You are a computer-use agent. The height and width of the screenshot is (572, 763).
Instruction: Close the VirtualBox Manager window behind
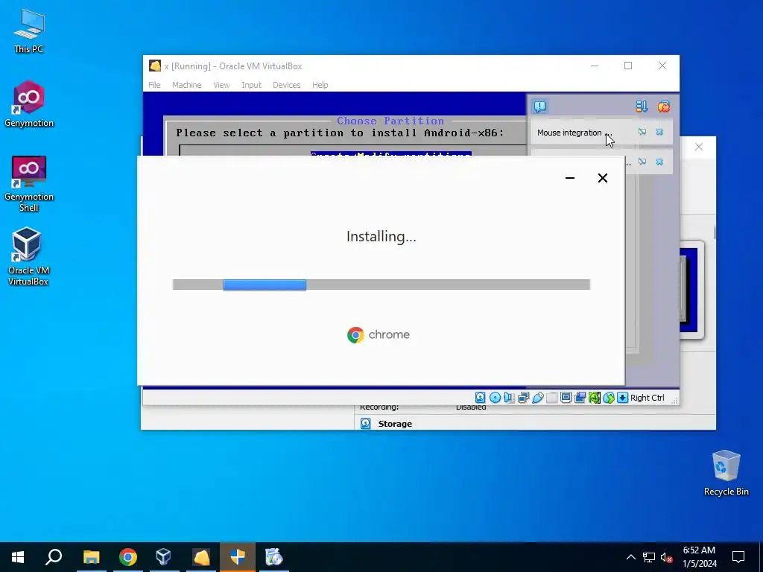pos(699,147)
